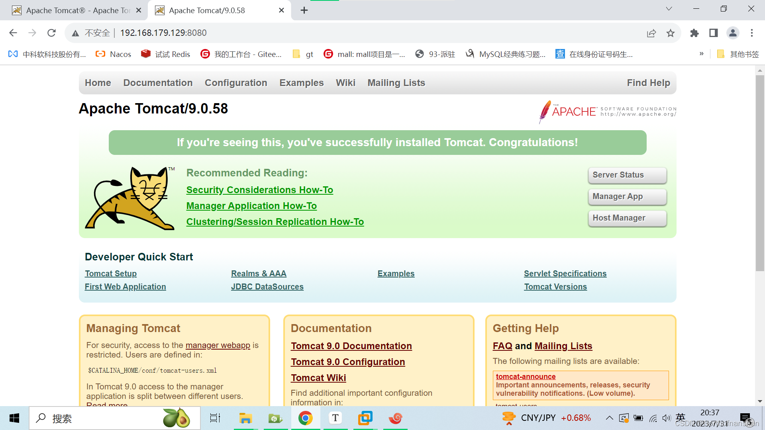The height and width of the screenshot is (430, 765).
Task: Close the first Apache Tomcat® tab
Action: tap(139, 10)
